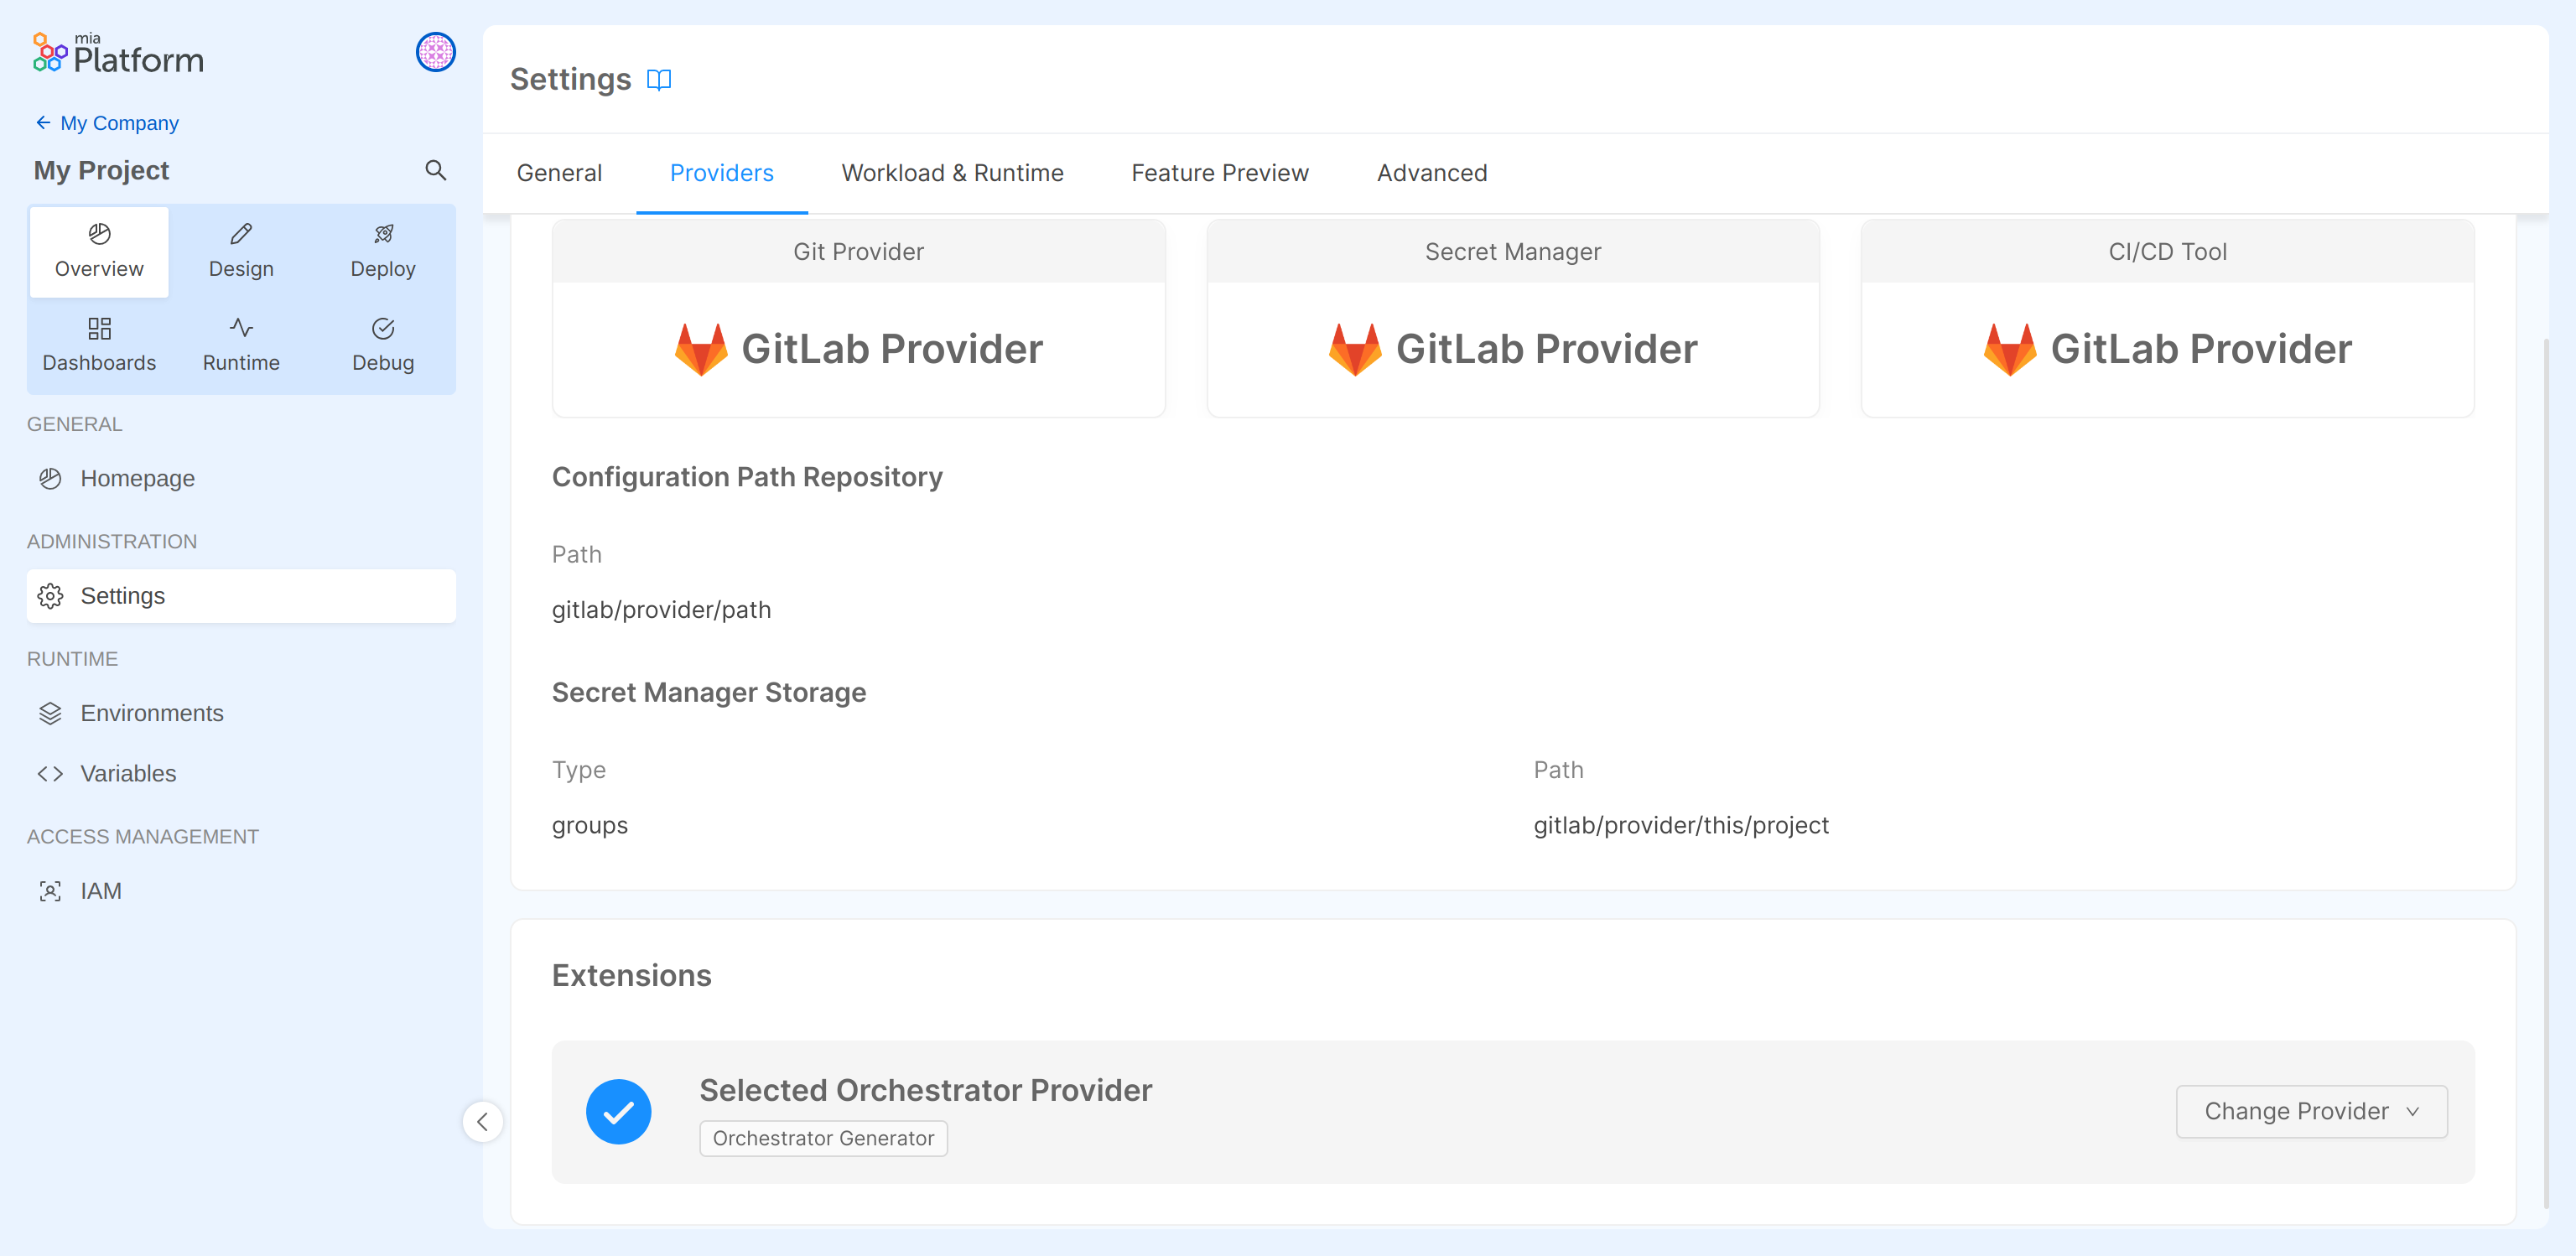The width and height of the screenshot is (2576, 1256).
Task: Open Variables via the code brackets icon
Action: [50, 772]
